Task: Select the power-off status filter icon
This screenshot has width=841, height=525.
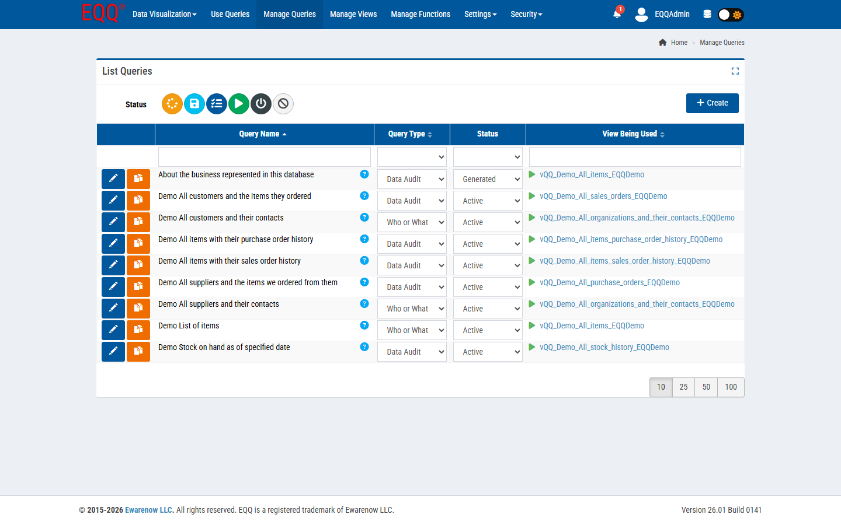Action: click(260, 103)
